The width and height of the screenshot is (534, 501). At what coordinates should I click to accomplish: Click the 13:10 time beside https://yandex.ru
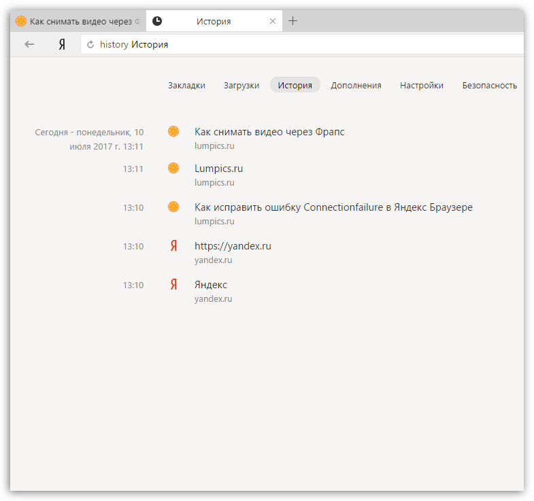[133, 247]
